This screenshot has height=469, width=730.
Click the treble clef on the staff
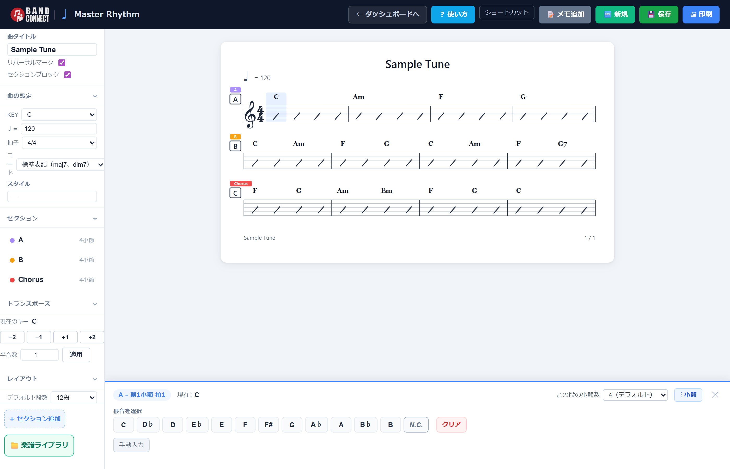coord(250,114)
